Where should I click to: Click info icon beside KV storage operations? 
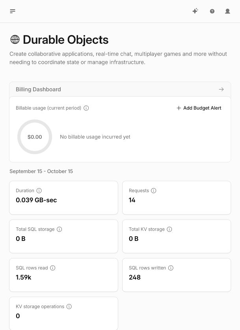click(x=69, y=306)
